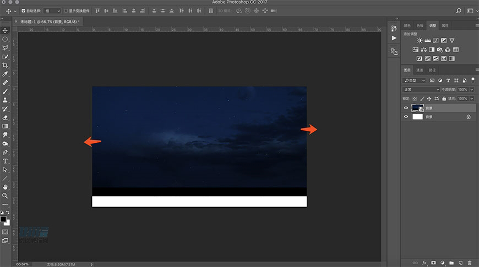Toggle layer filtering switch on or off
Image resolution: width=479 pixels, height=267 pixels.
(x=473, y=80)
